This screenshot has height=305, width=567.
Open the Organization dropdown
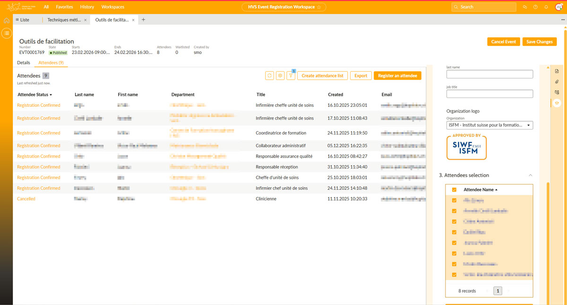tap(490, 125)
